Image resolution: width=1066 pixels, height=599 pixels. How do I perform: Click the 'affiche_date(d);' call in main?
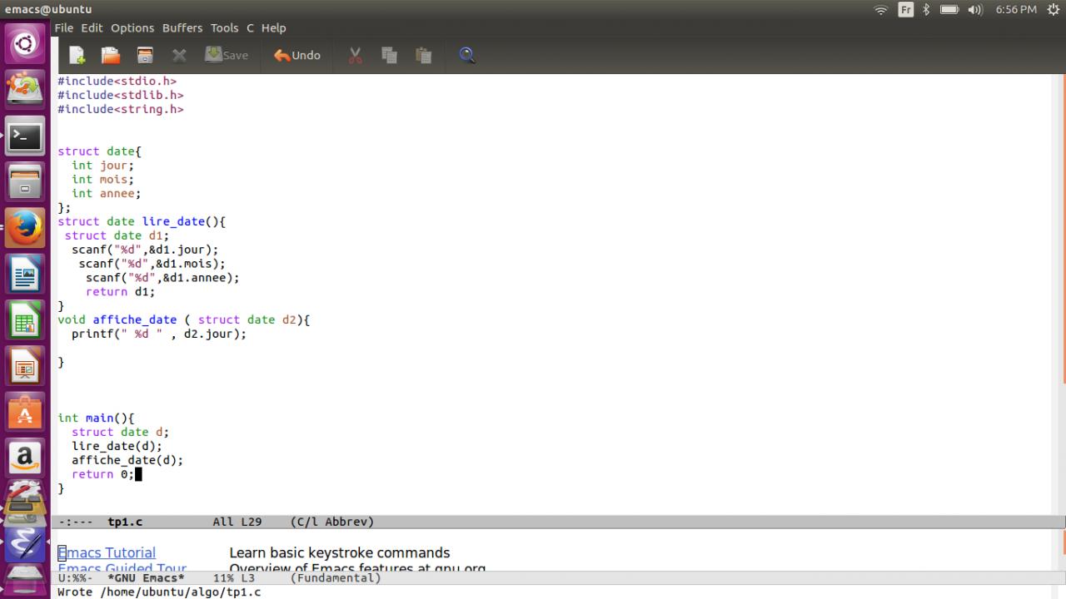[x=127, y=460]
